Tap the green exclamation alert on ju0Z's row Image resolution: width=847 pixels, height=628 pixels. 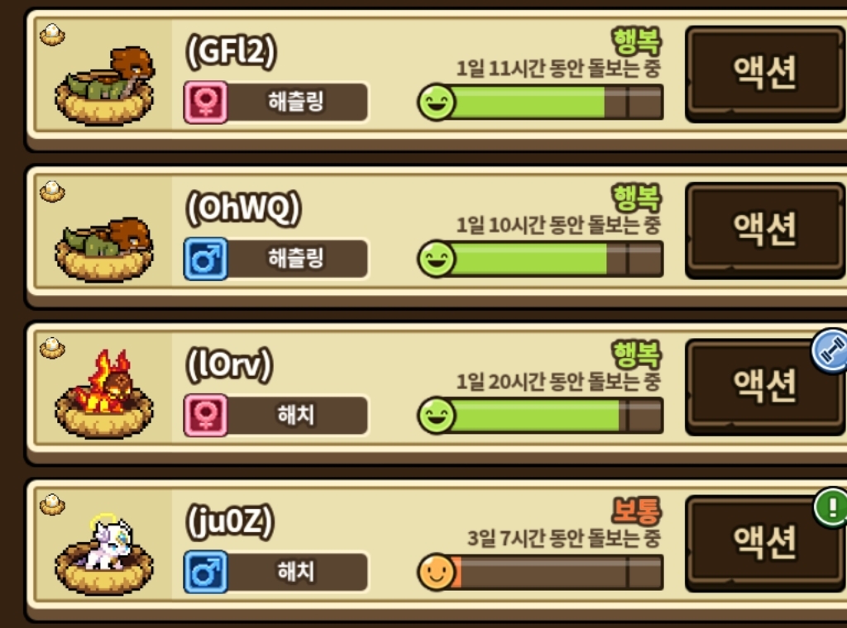[831, 507]
